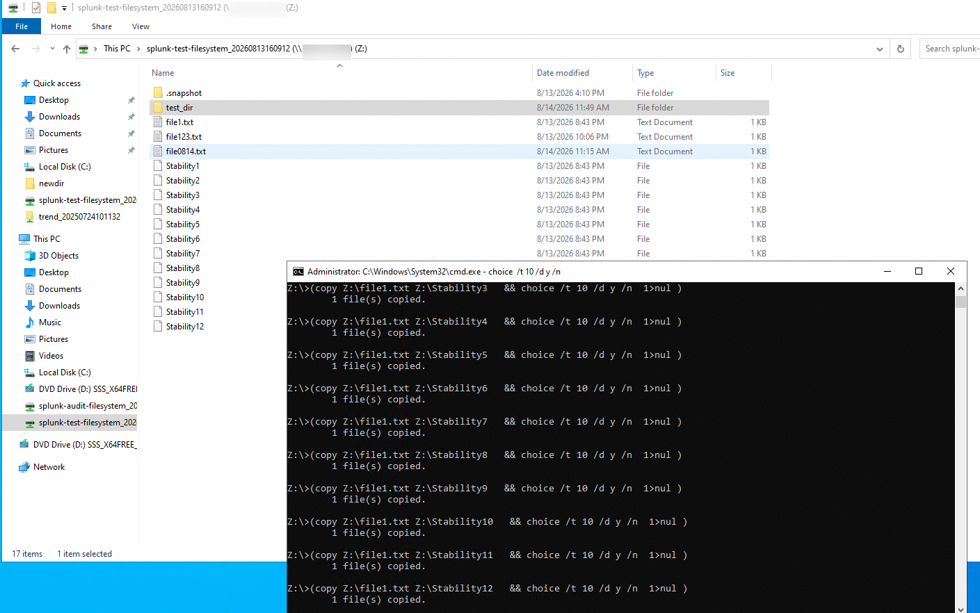This screenshot has width=980, height=613.
Task: Click the pin icon beside Downloads
Action: pos(131,117)
